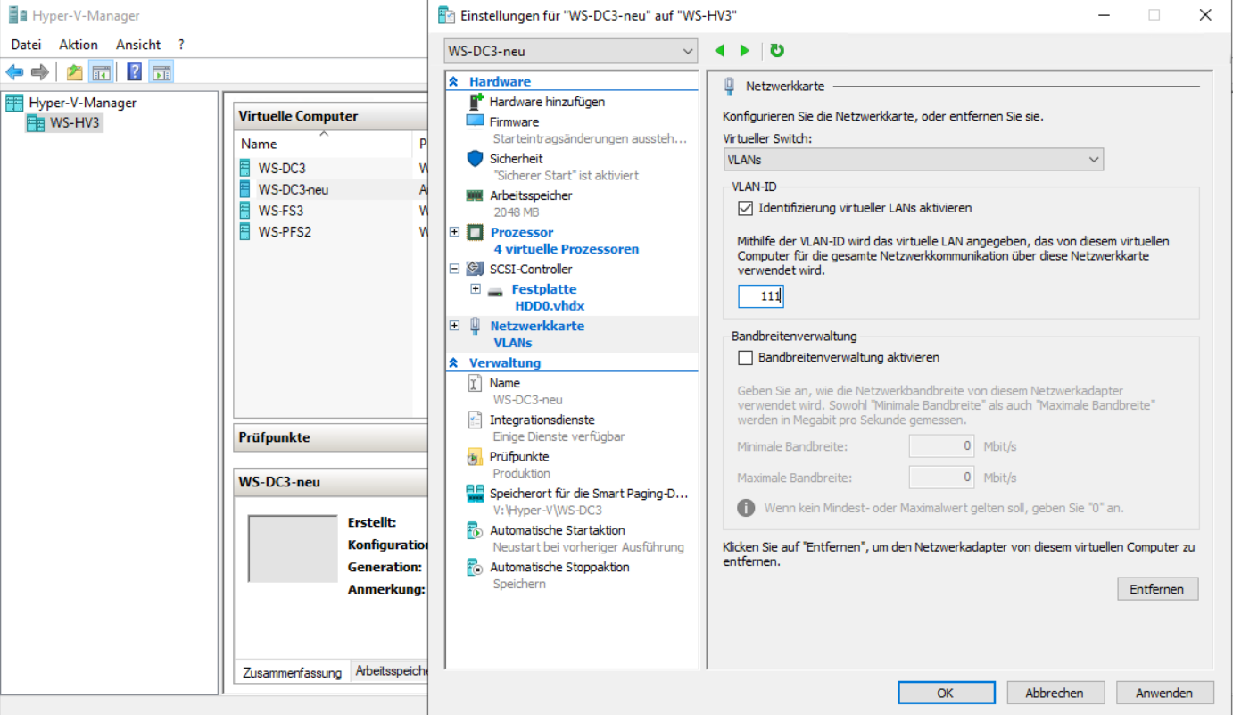Click the properties pane toolbar icon left of help

101,72
